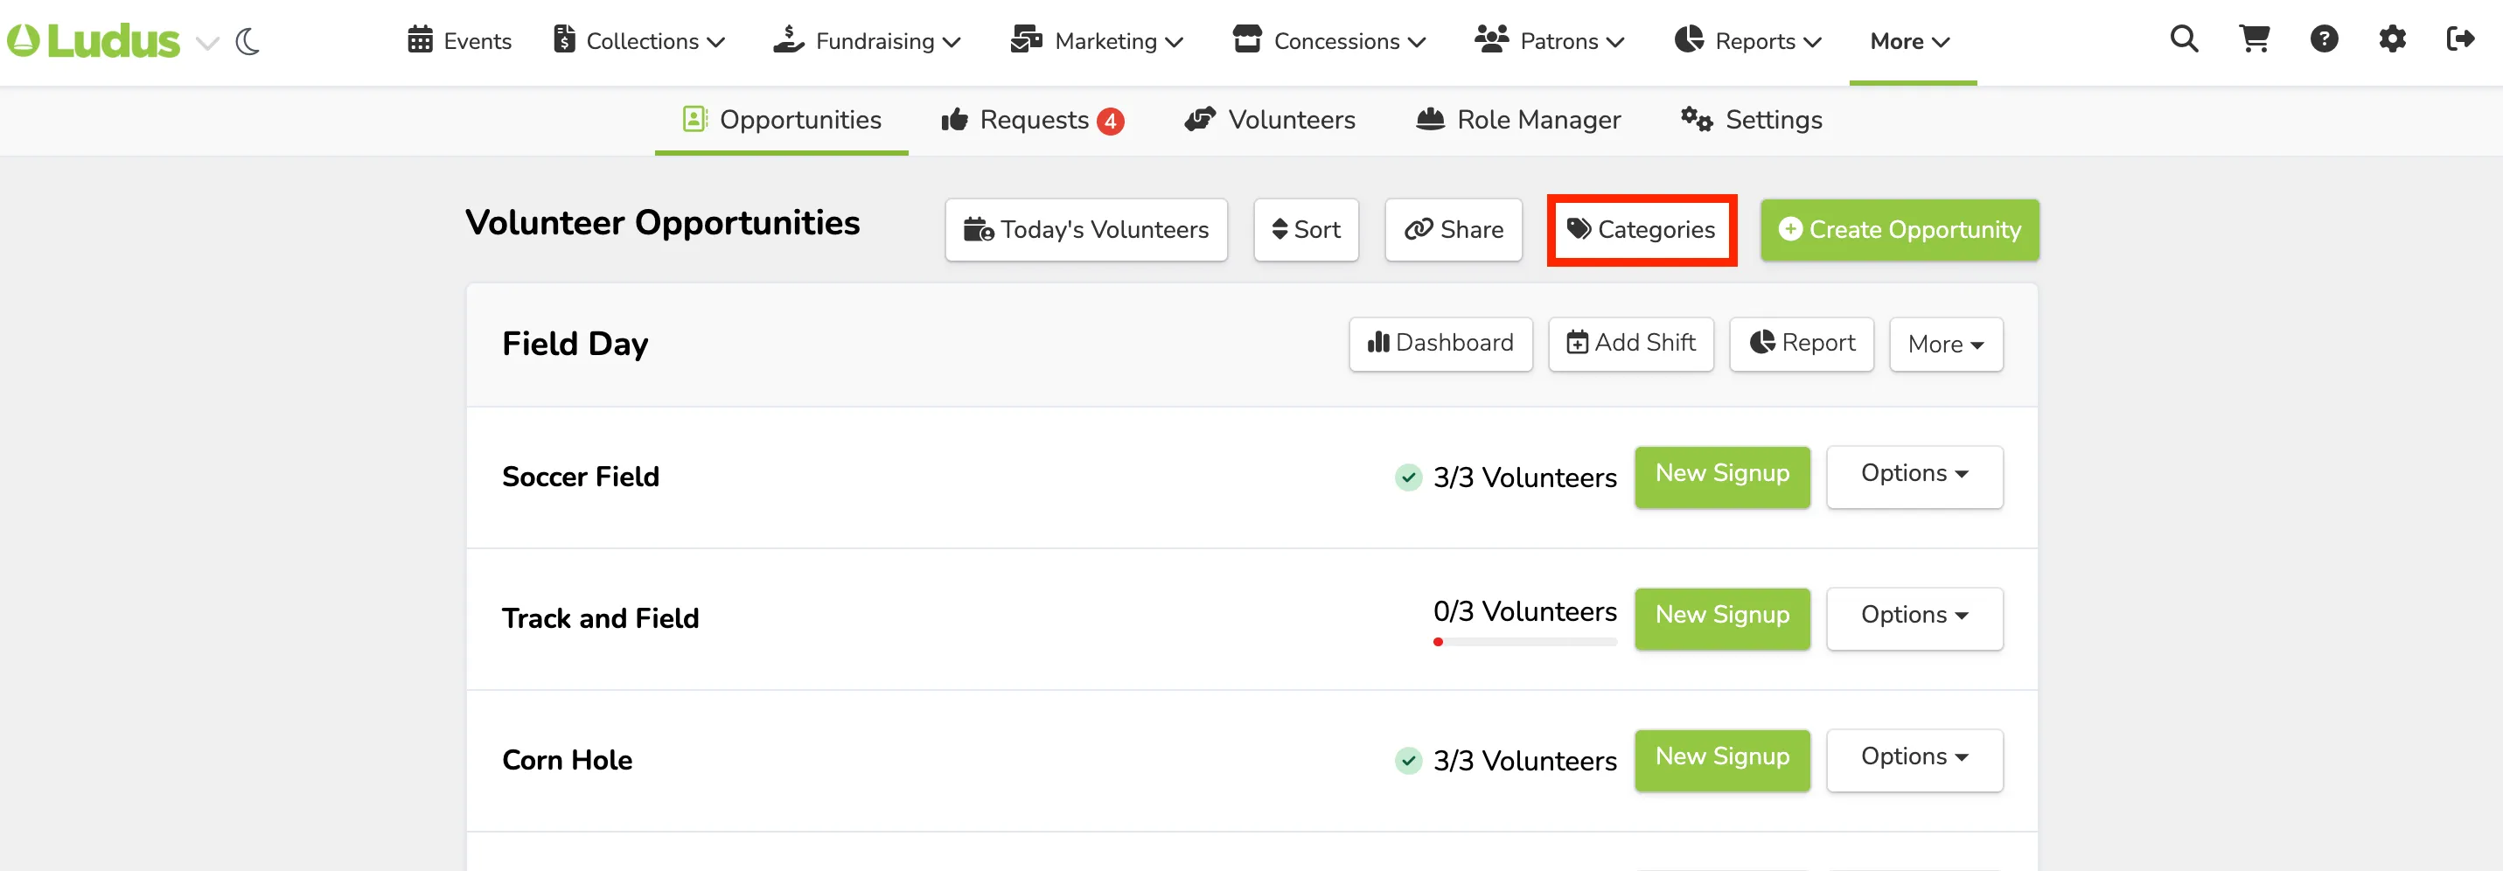Open Today's Volunteers
The width and height of the screenshot is (2503, 871).
coord(1086,229)
